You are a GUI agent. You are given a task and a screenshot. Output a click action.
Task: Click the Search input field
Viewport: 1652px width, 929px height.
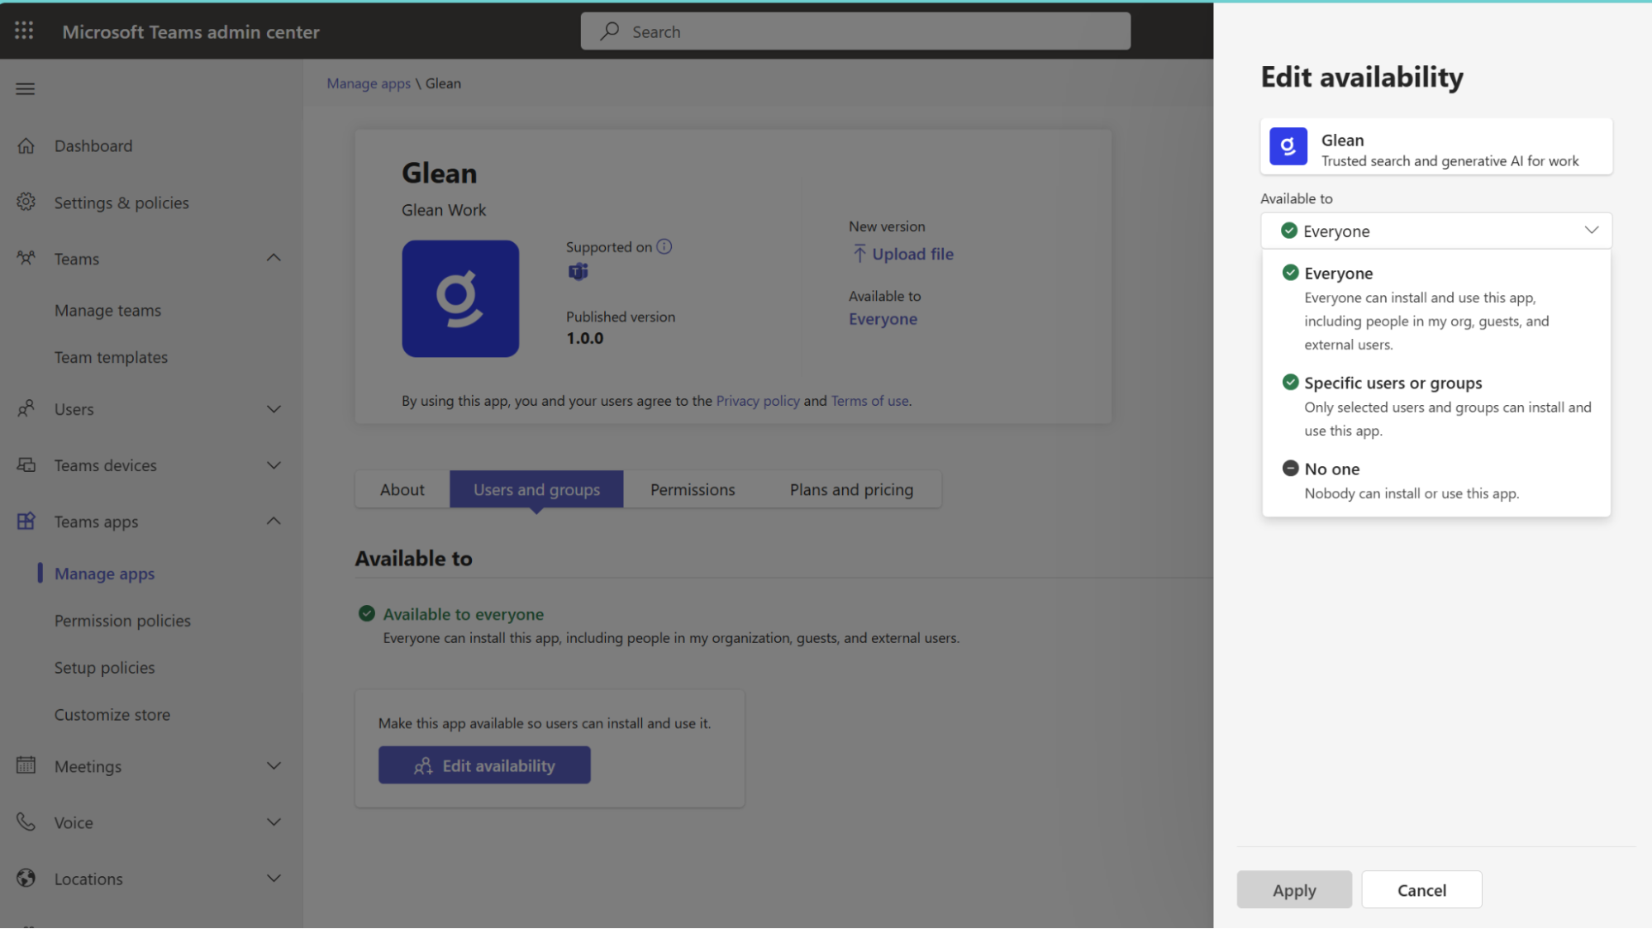[855, 31]
